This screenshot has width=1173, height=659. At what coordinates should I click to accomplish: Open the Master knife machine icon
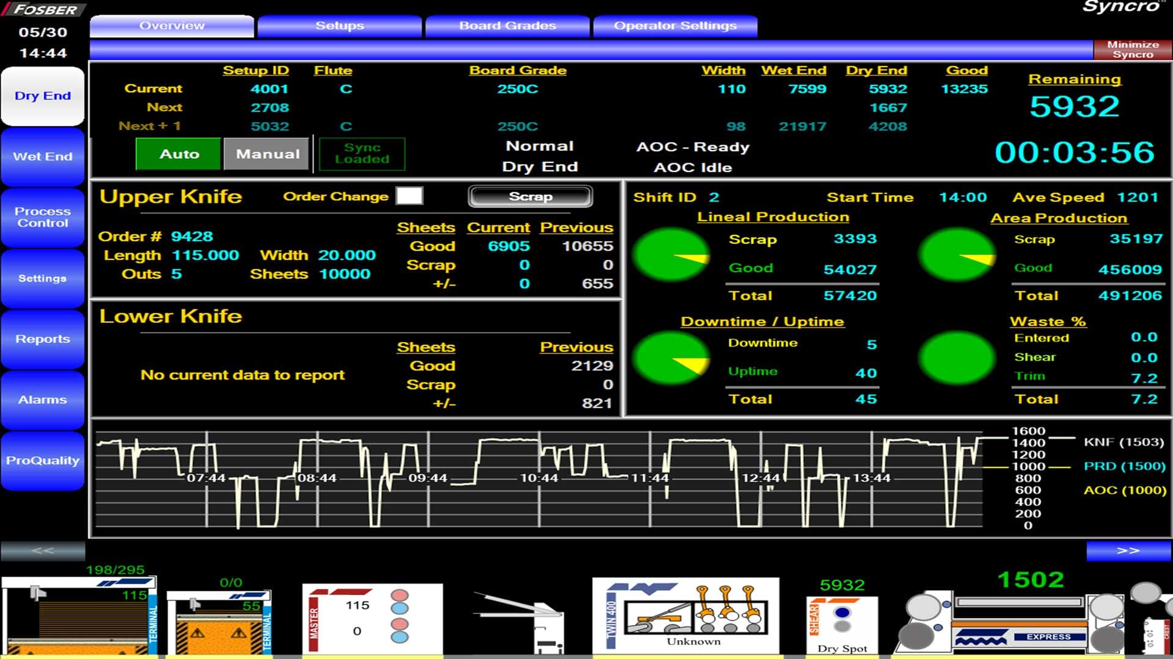click(x=372, y=619)
